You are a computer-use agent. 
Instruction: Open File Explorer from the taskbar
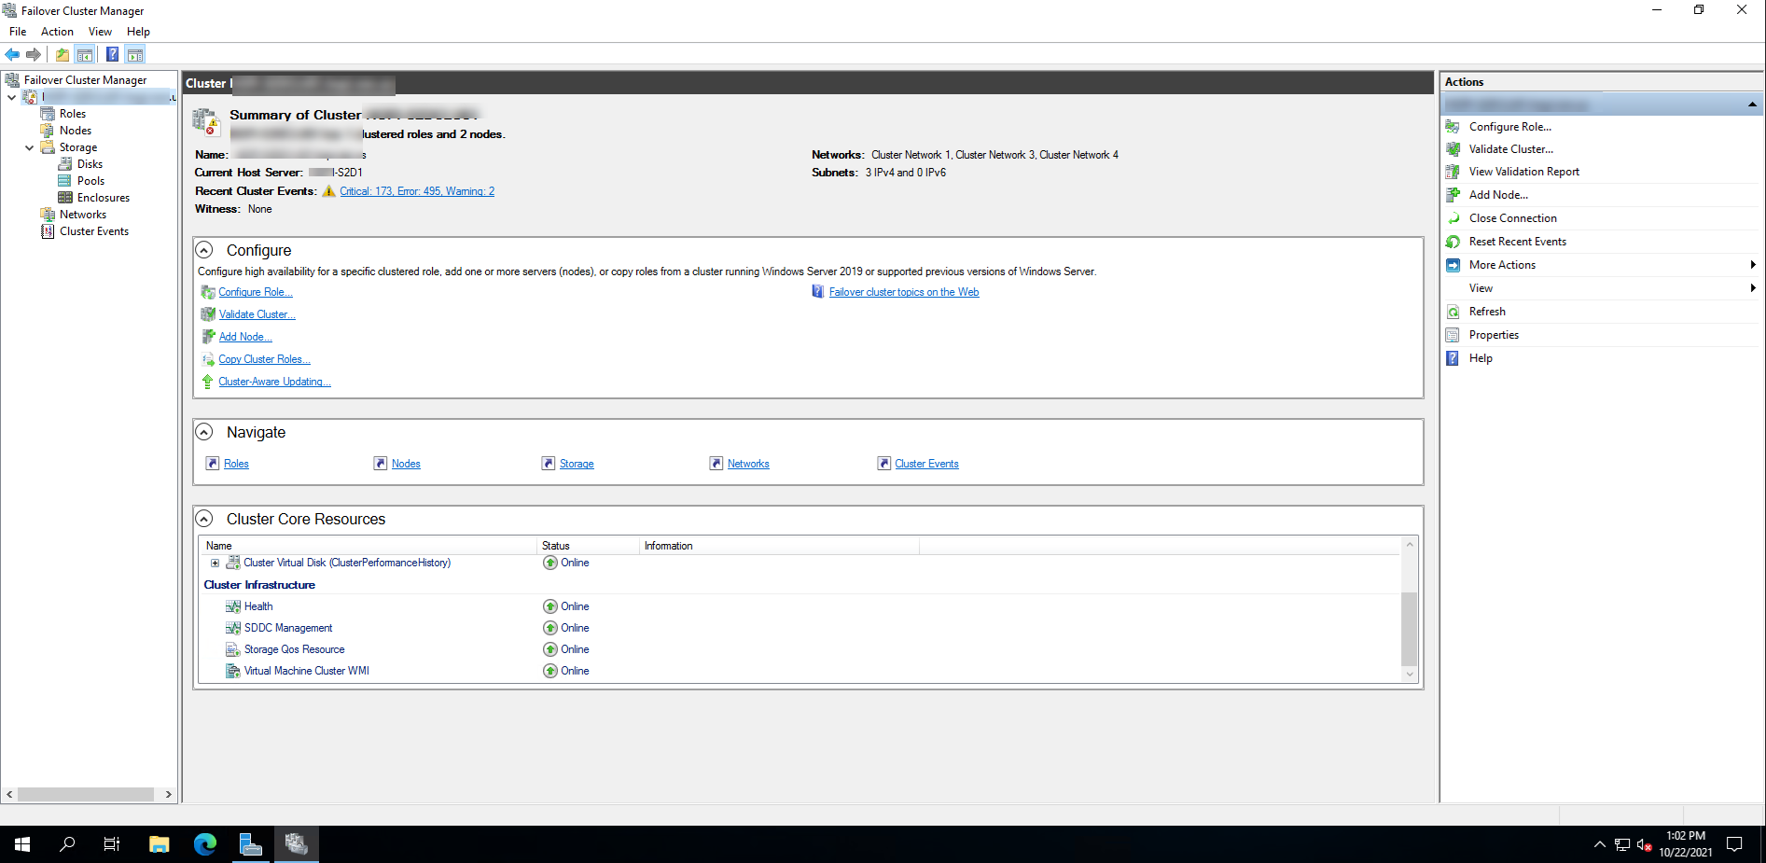click(x=159, y=844)
